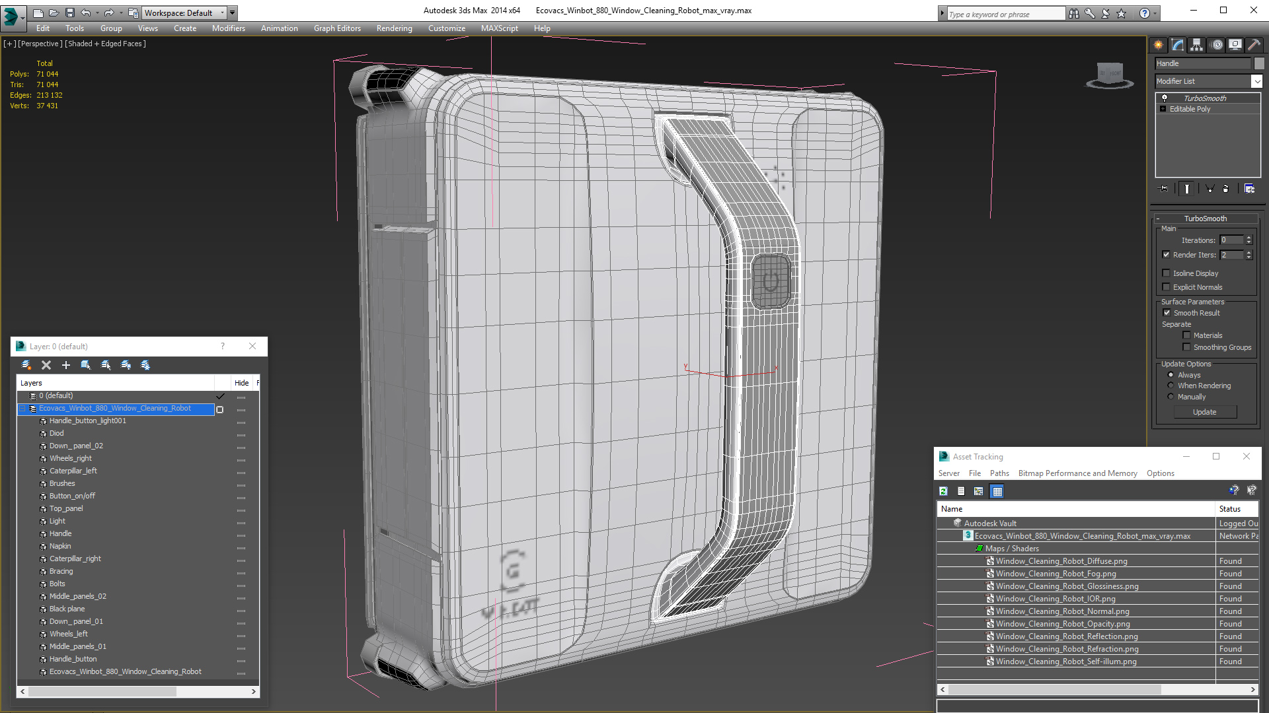Click the Handle object color swatch
Screen dimensions: 1269x713
(1259, 63)
